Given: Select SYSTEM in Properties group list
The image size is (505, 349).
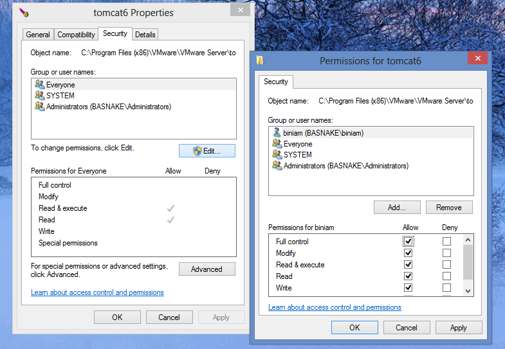Looking at the screenshot, I should click(134, 96).
